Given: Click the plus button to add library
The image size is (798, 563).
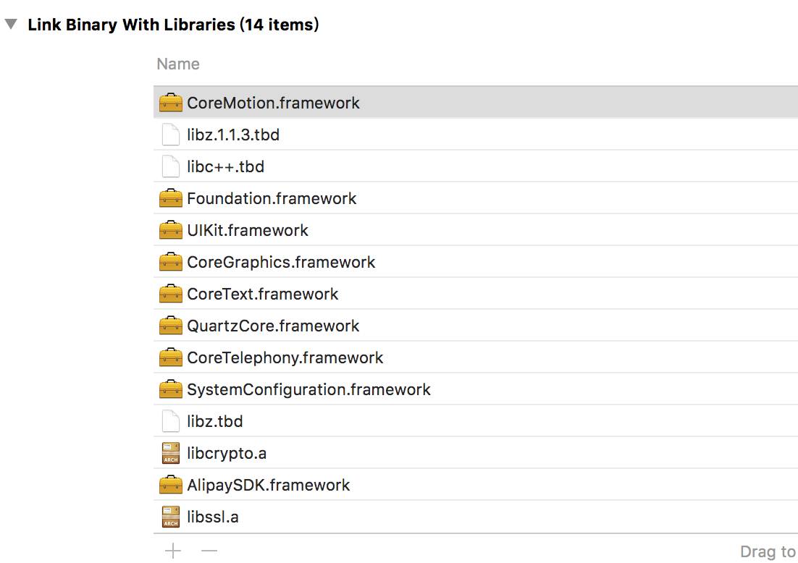Looking at the screenshot, I should tap(173, 551).
